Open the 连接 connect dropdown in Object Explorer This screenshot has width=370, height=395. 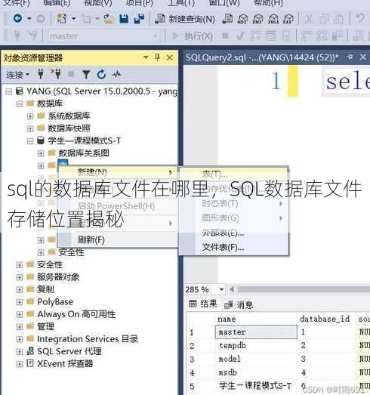[18, 75]
